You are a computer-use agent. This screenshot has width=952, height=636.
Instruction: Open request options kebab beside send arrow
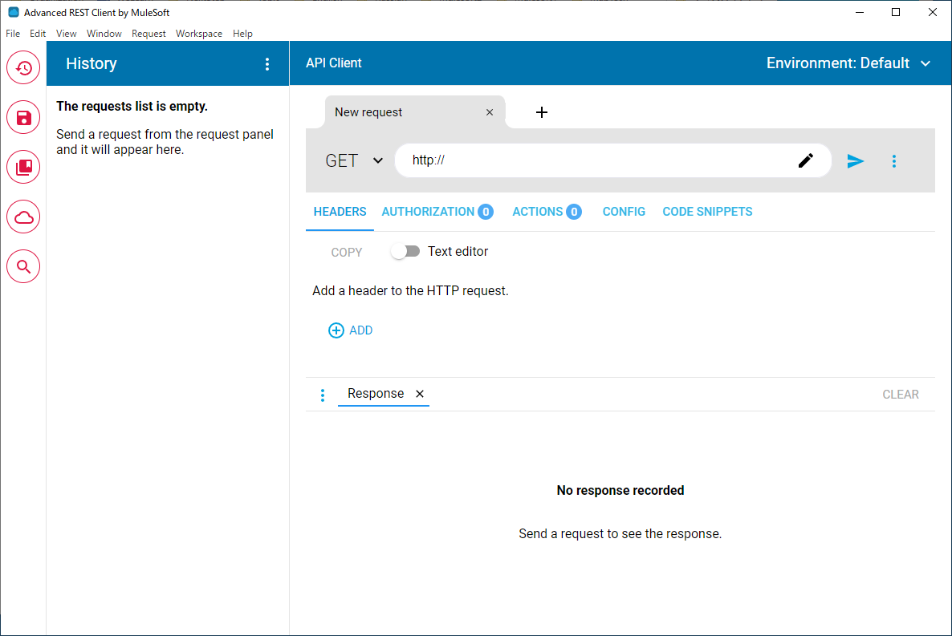894,160
